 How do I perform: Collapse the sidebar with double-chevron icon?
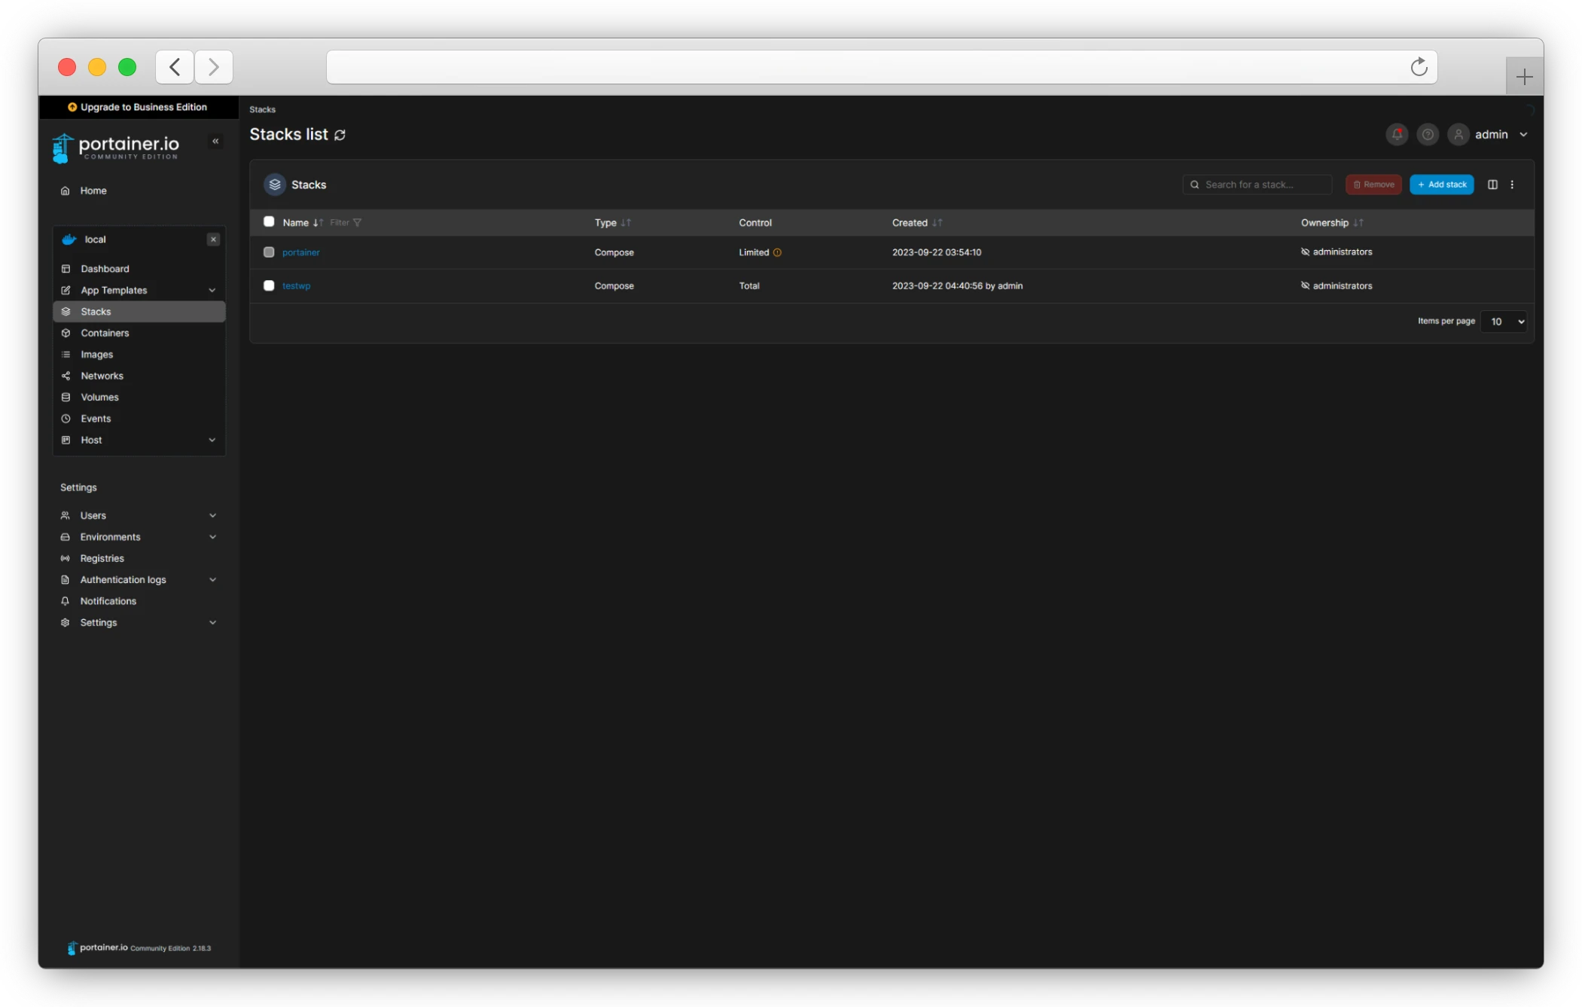point(215,142)
